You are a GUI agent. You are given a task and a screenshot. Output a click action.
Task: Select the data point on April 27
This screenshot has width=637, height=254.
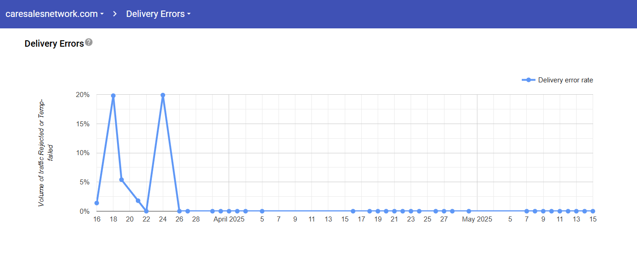[444, 211]
